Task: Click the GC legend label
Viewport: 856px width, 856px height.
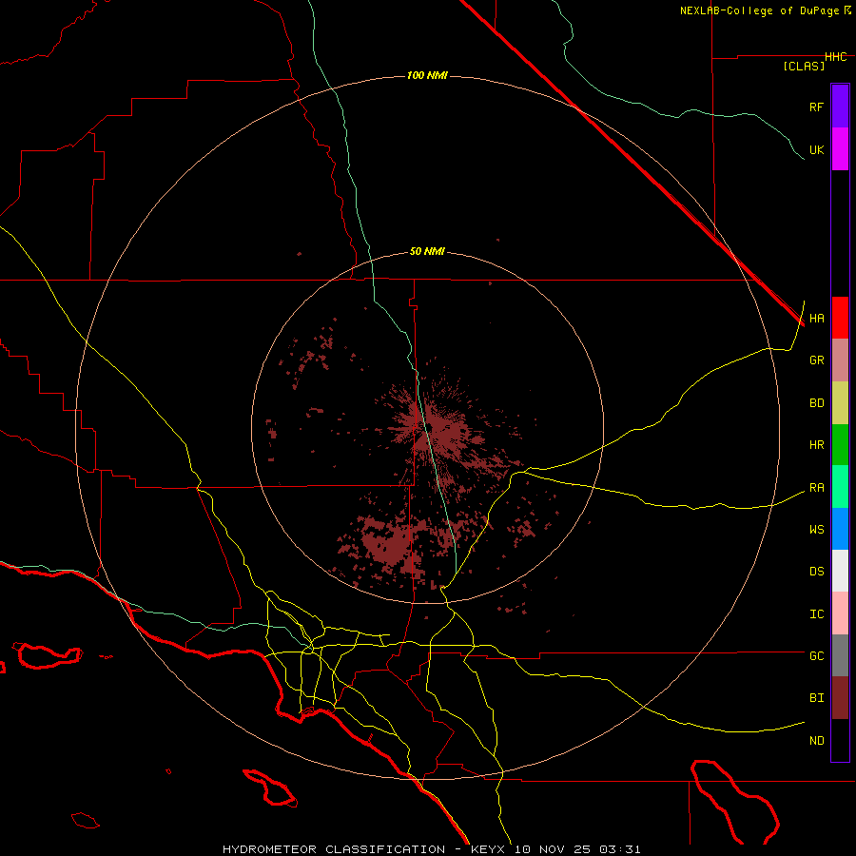Action: click(x=816, y=656)
